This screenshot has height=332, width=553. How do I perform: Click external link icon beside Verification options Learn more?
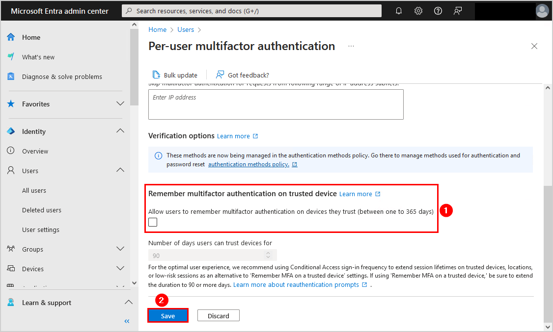pos(255,136)
